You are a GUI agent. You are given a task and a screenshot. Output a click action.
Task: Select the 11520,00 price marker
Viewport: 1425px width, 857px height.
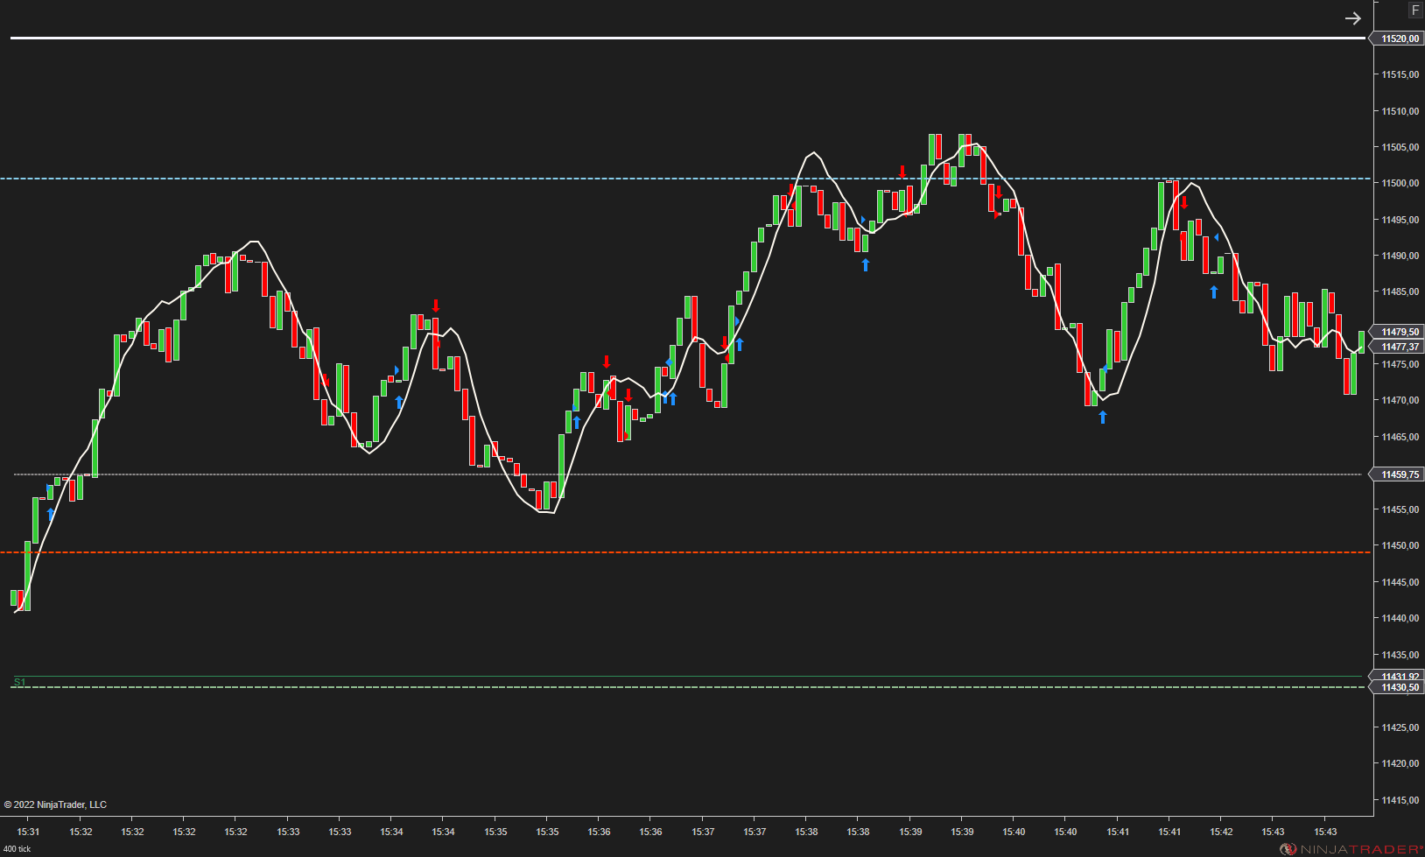pyautogui.click(x=1398, y=39)
